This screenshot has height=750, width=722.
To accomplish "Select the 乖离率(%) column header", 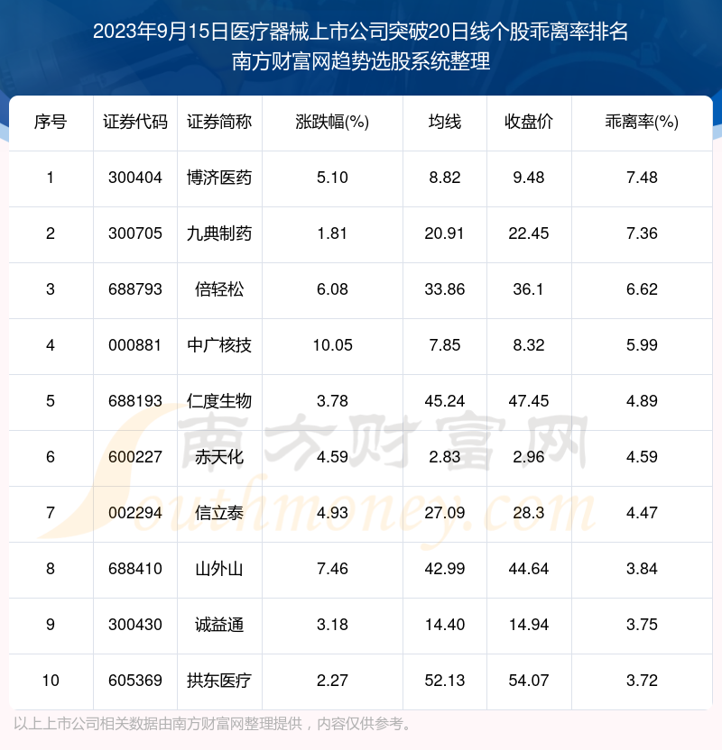I will click(x=642, y=122).
